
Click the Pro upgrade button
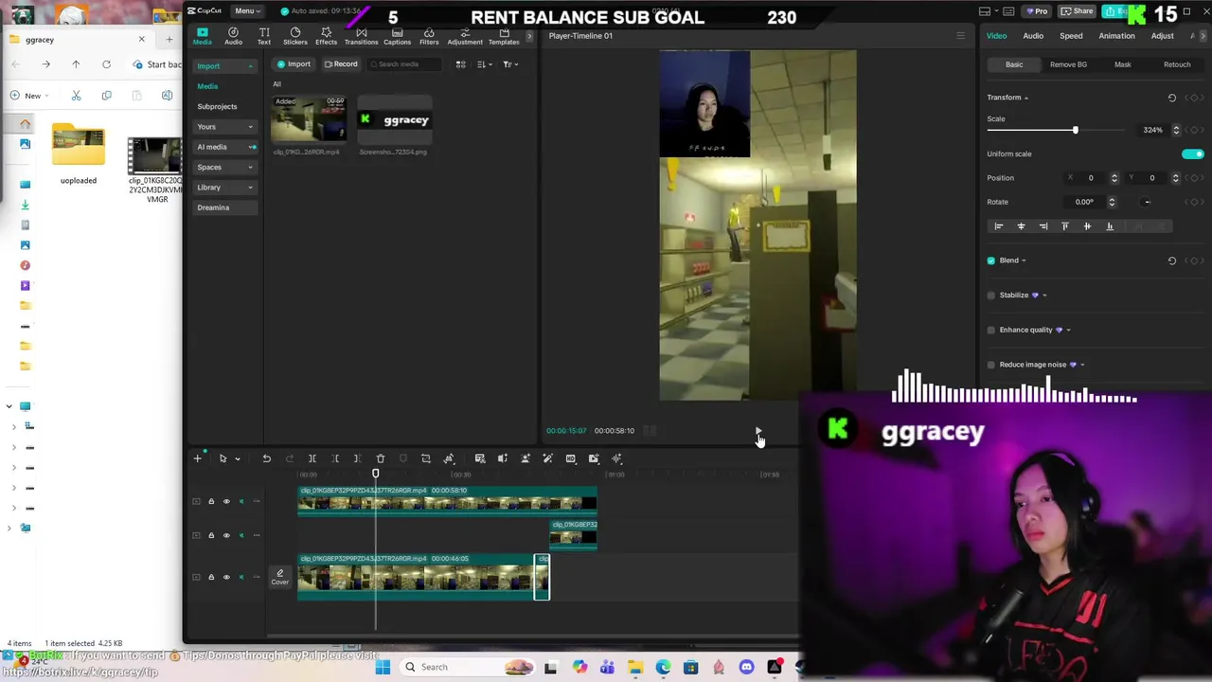click(x=1037, y=11)
